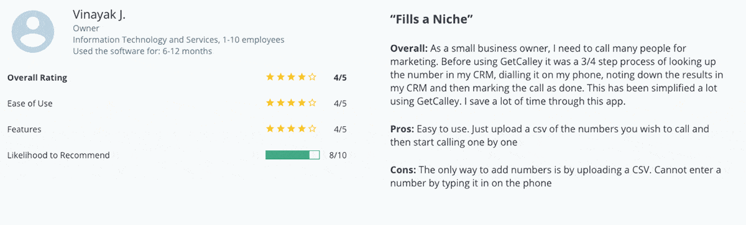Select the fourth star in Overall Rating
The width and height of the screenshot is (746, 225).
click(x=302, y=78)
